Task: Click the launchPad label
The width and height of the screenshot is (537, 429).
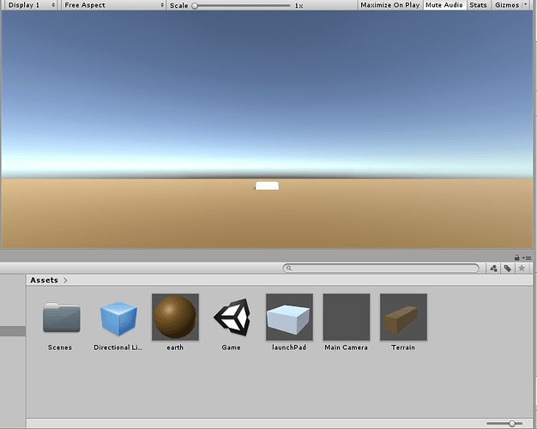Action: (289, 347)
